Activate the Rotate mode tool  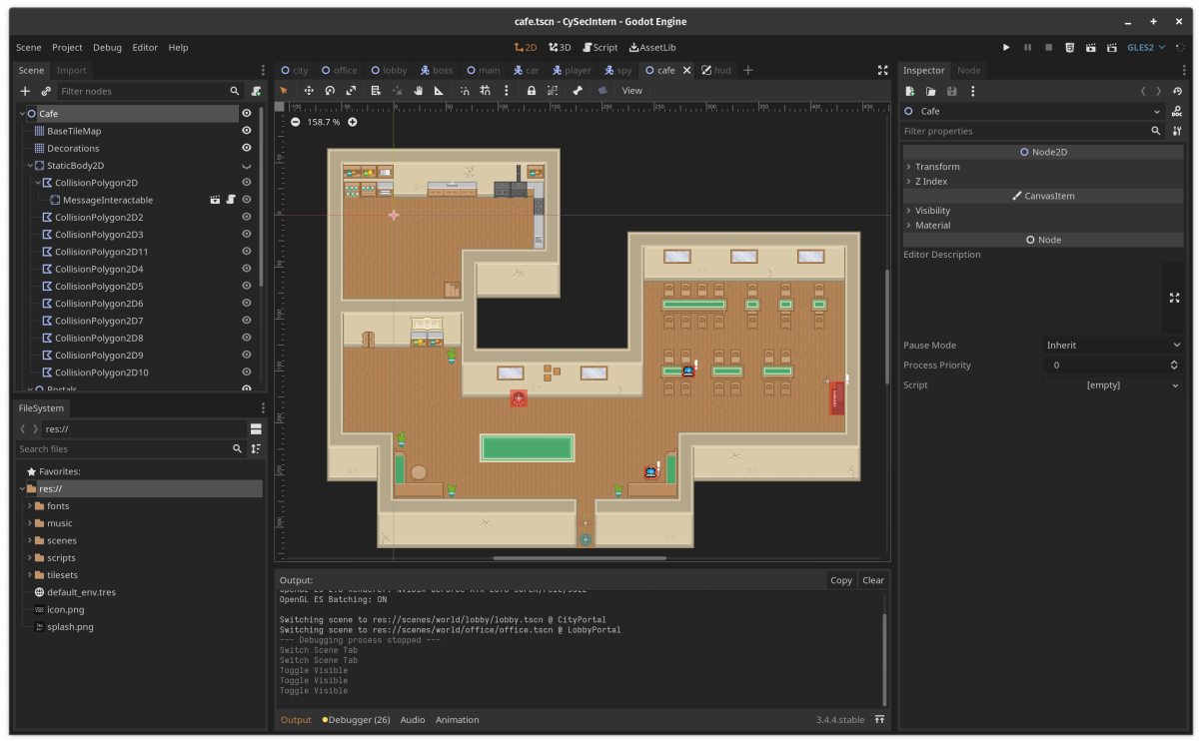point(330,91)
